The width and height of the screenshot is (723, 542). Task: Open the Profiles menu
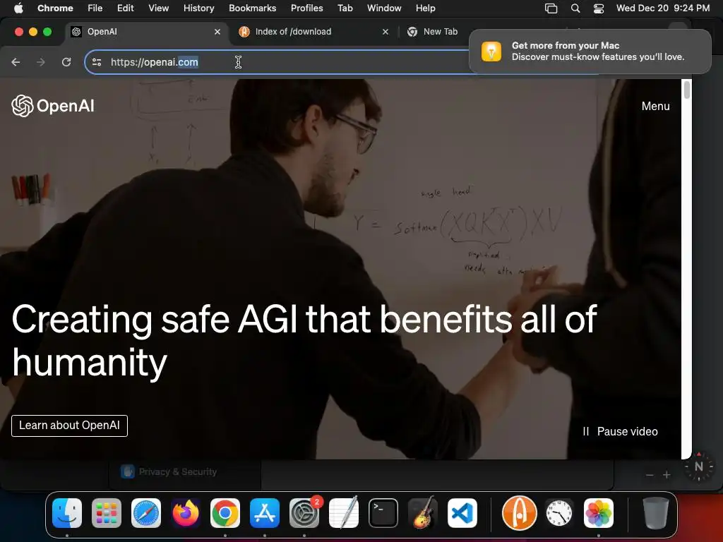(x=306, y=8)
